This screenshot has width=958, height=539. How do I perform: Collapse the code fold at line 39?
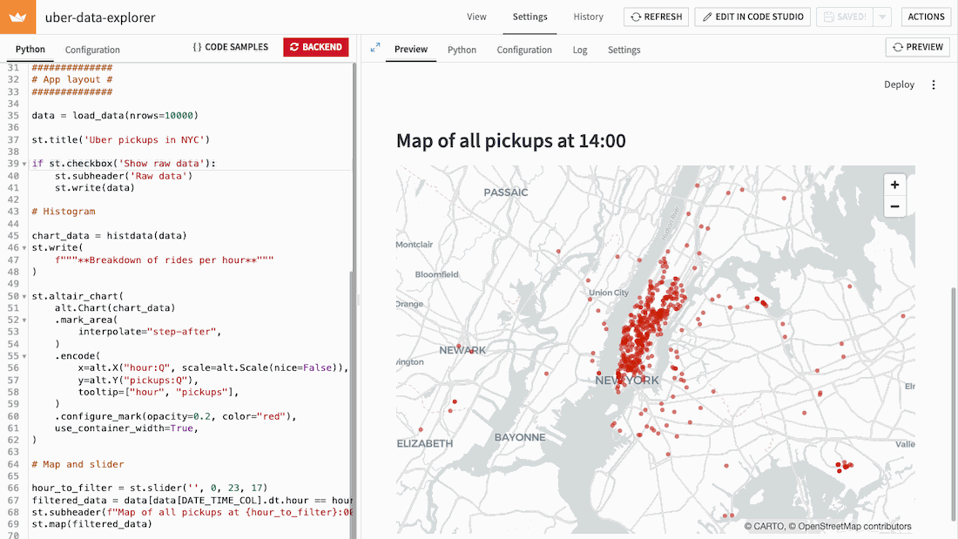[x=25, y=164]
